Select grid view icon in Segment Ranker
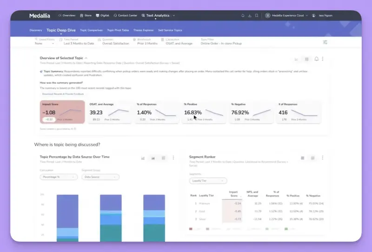This screenshot has width=372, height=252. (x=312, y=158)
